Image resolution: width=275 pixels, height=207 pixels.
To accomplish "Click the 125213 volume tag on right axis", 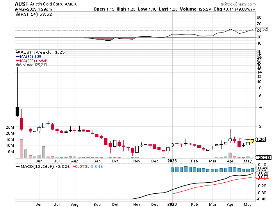I will coord(263,157).
